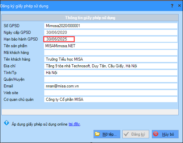Image resolution: width=183 pixels, height=143 pixels.
Task: Click the blue info icon
Action: (x=7, y=123)
